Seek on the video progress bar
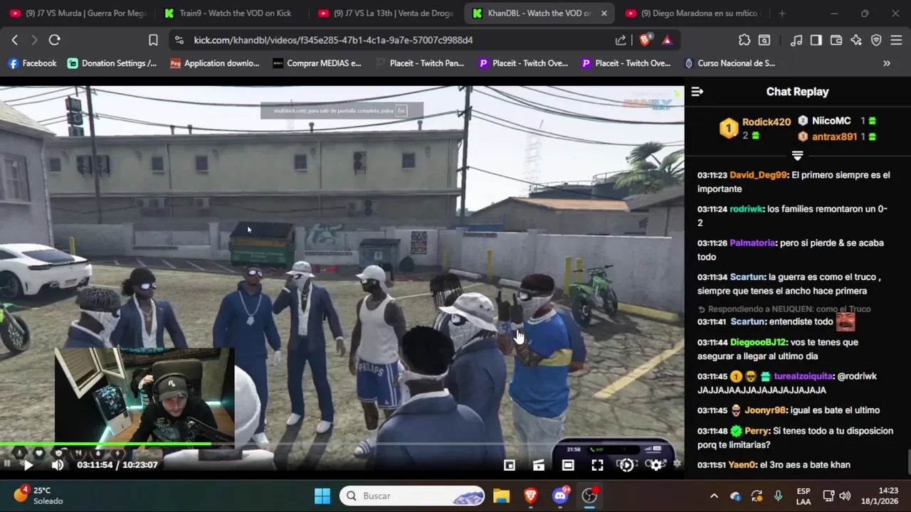The height and width of the screenshot is (512, 911). click(342, 444)
